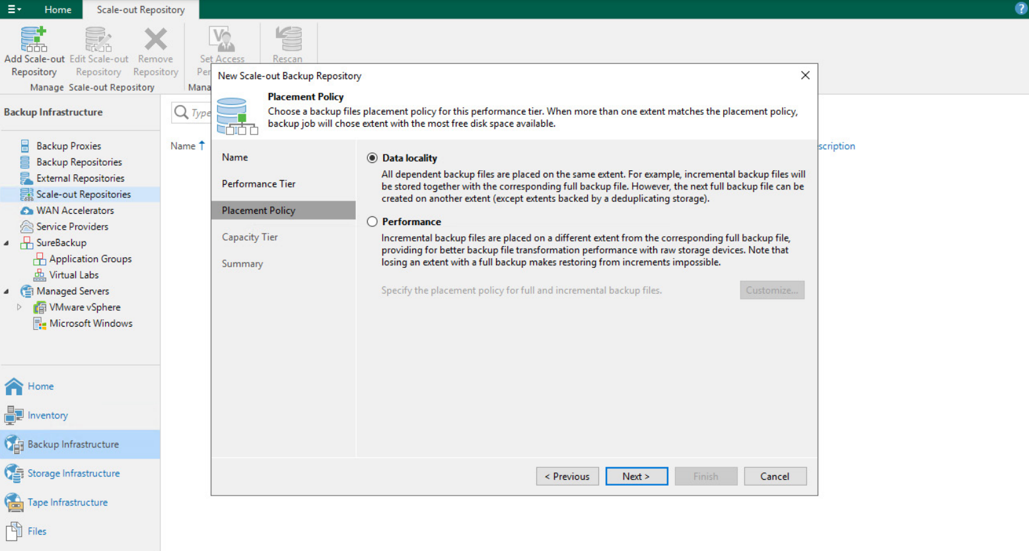Collapse the SureBackup tree node

(x=7, y=243)
